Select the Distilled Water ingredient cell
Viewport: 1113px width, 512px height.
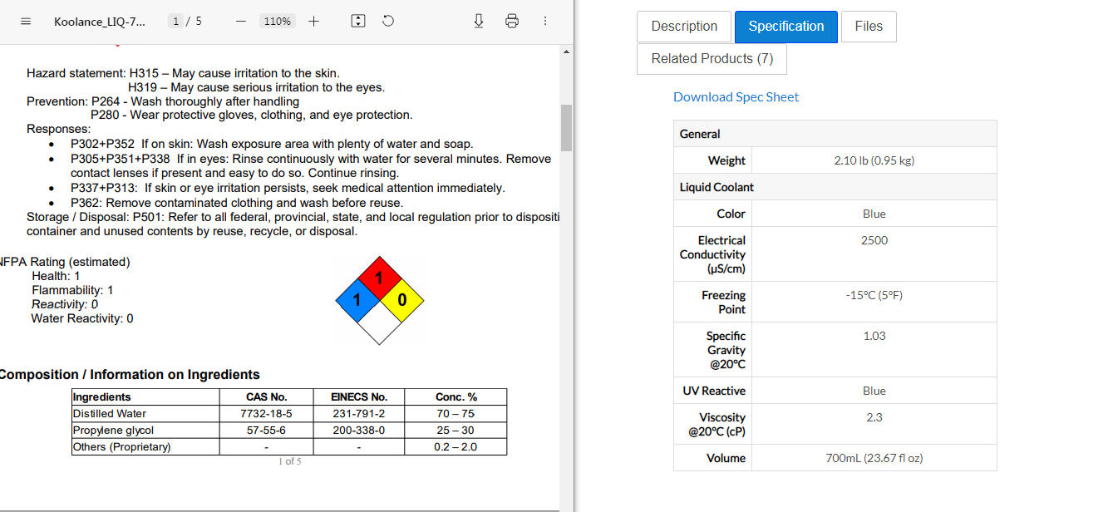pos(146,413)
